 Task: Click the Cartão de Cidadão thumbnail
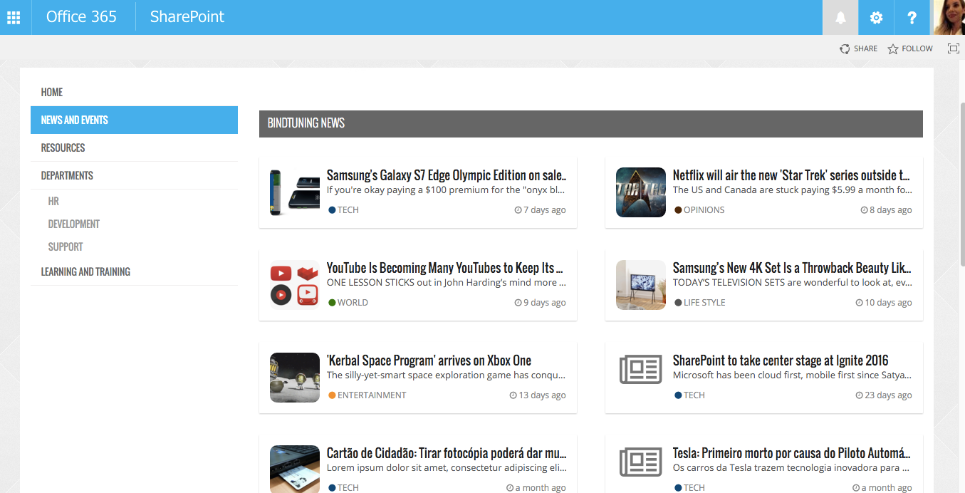(295, 469)
